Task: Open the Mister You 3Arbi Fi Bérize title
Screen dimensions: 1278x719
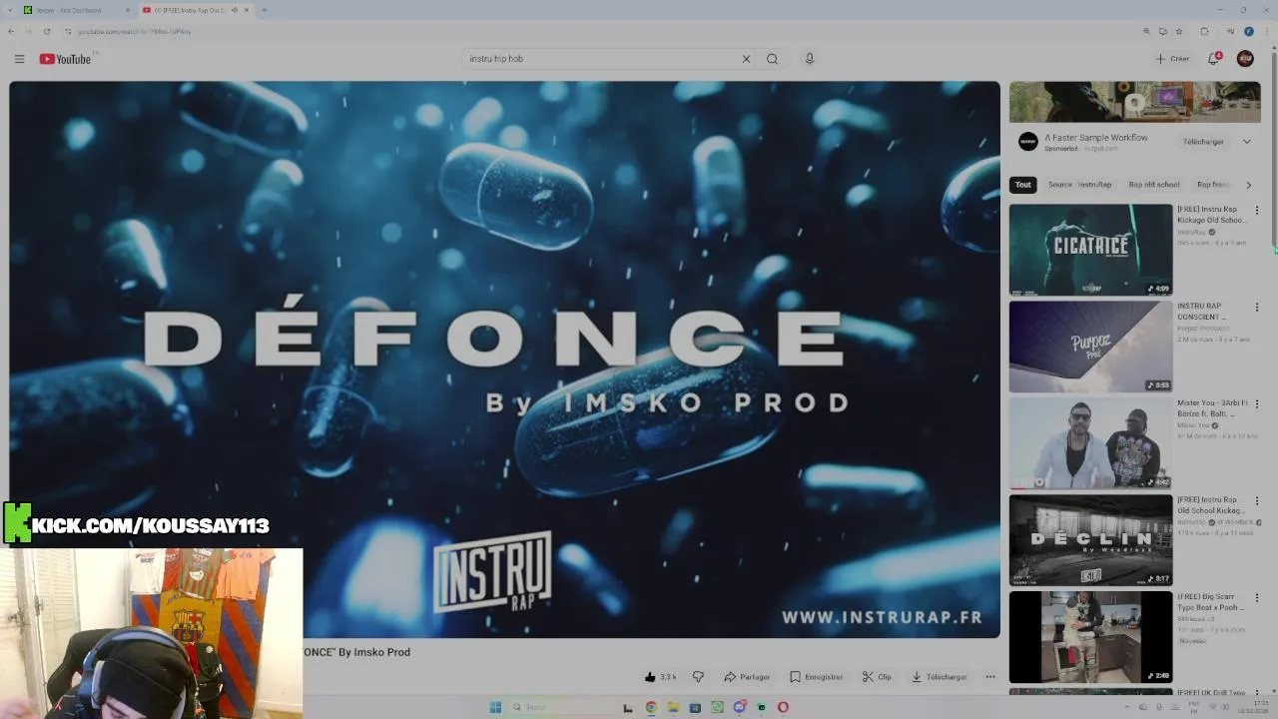Action: pos(1212,408)
